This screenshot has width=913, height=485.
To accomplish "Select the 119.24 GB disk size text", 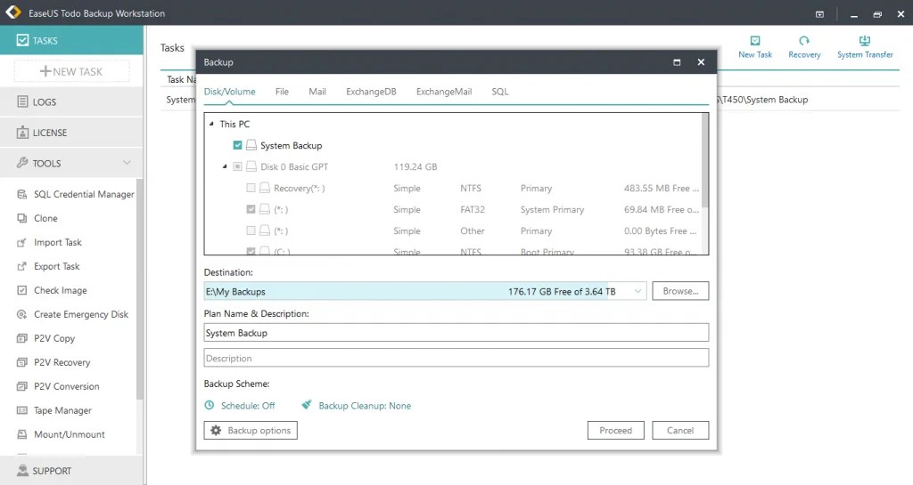I will point(415,166).
